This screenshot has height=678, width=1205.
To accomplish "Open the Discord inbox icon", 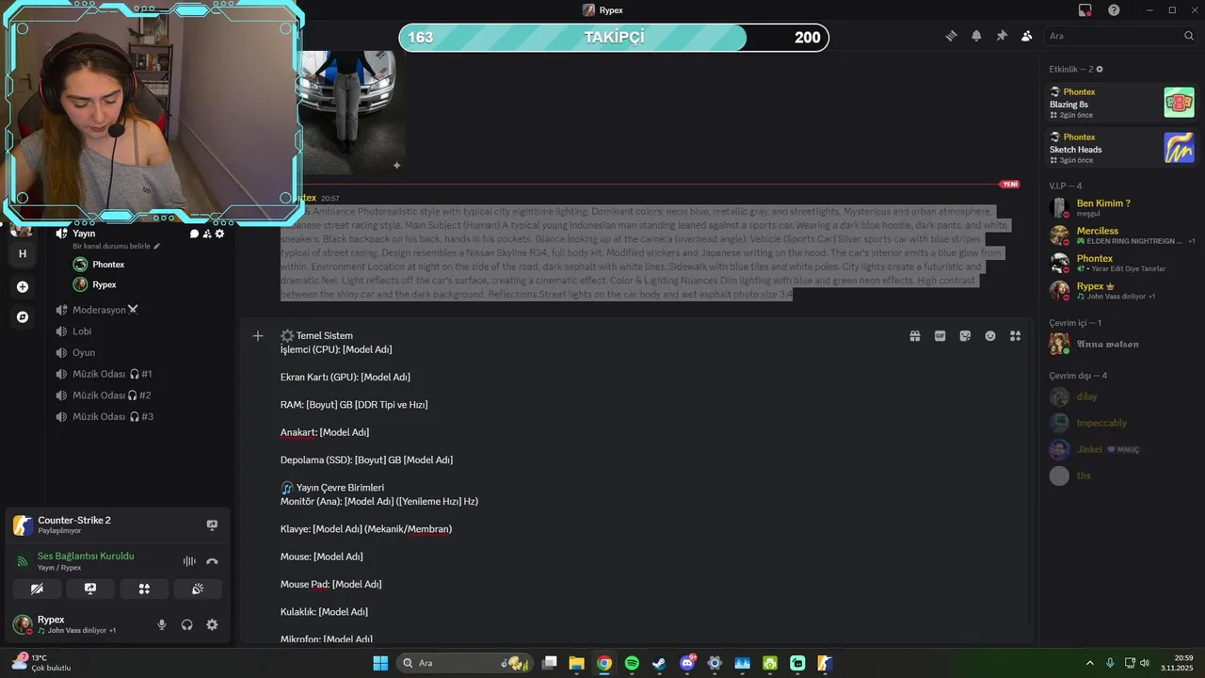I will 1085,10.
